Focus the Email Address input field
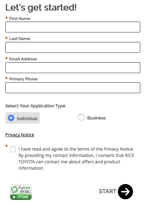Screen dimensions: 145x205 coord(73,68)
